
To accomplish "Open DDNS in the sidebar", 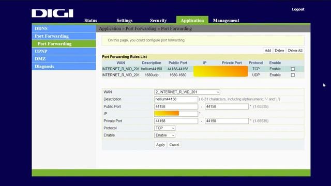I will (64, 28).
